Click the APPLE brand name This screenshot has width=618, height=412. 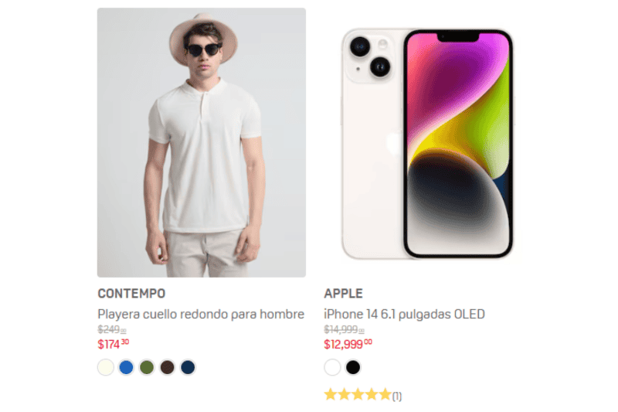coord(343,293)
